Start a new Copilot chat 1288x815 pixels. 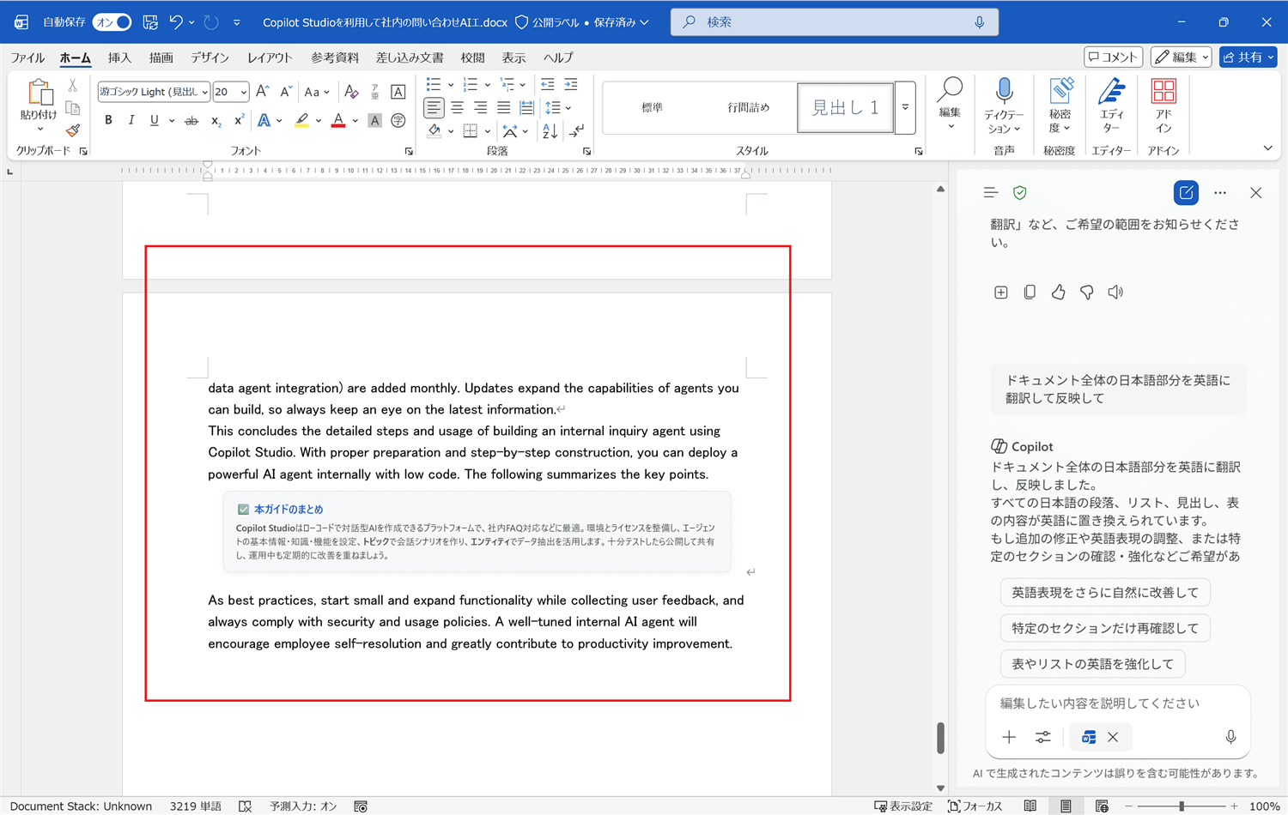(x=1186, y=193)
